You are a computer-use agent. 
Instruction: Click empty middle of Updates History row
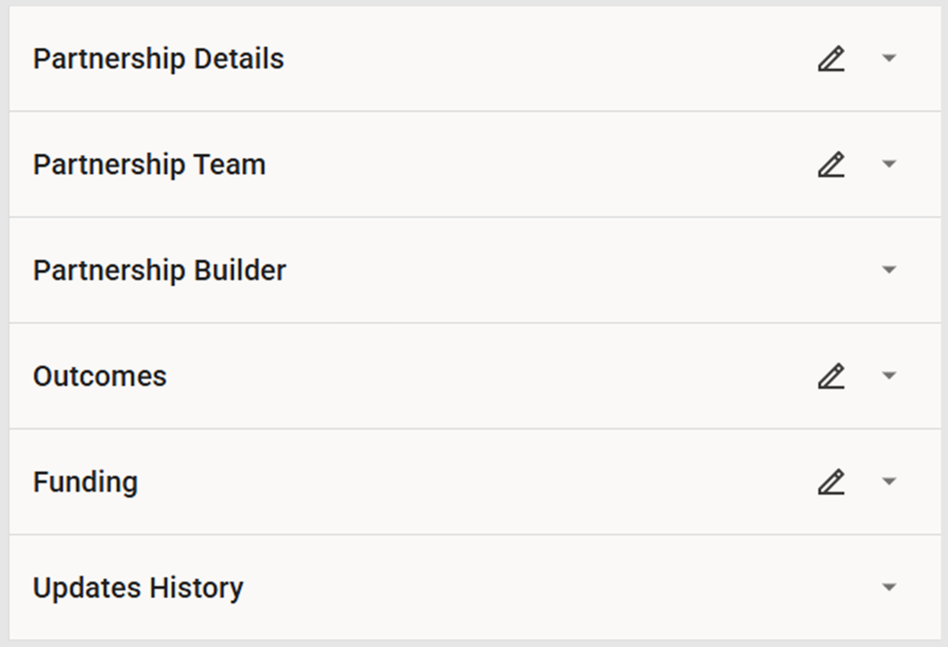[555, 588]
